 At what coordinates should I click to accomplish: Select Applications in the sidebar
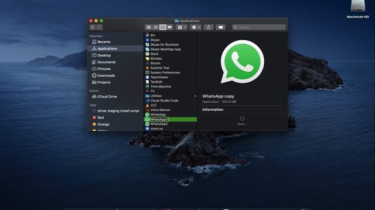(115, 48)
